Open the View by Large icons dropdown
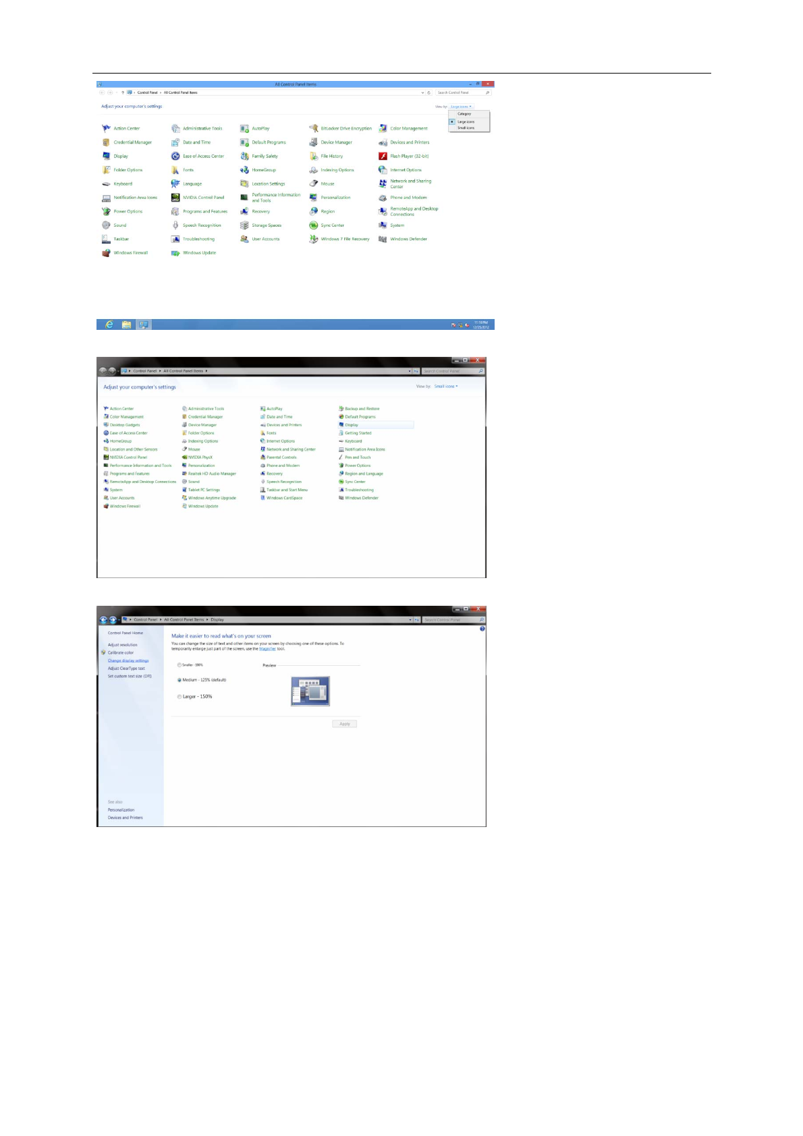Viewport: 803px width, 1136px height. click(461, 107)
